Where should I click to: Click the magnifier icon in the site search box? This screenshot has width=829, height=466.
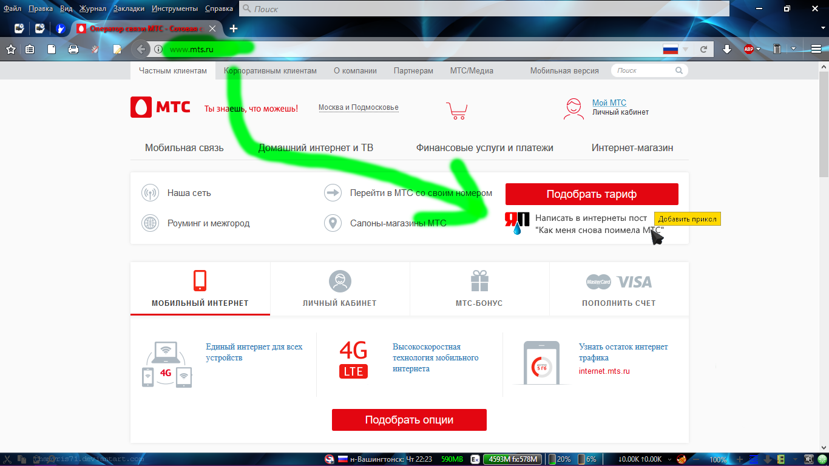tap(679, 70)
